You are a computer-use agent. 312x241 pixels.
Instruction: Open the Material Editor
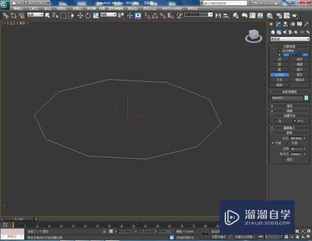(x=270, y=16)
